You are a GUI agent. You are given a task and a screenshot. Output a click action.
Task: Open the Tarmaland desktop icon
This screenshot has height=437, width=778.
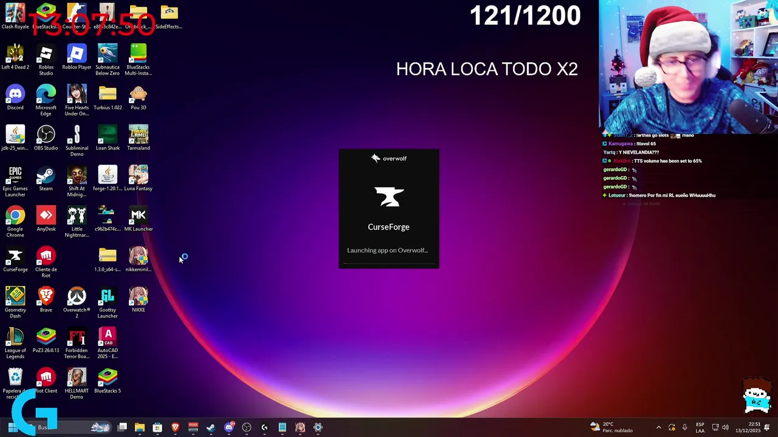pos(138,138)
